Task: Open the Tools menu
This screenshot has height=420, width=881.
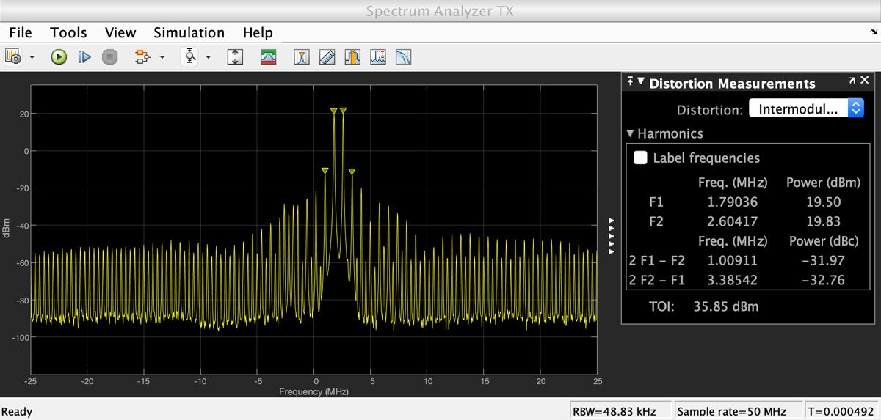Action: pyautogui.click(x=68, y=33)
